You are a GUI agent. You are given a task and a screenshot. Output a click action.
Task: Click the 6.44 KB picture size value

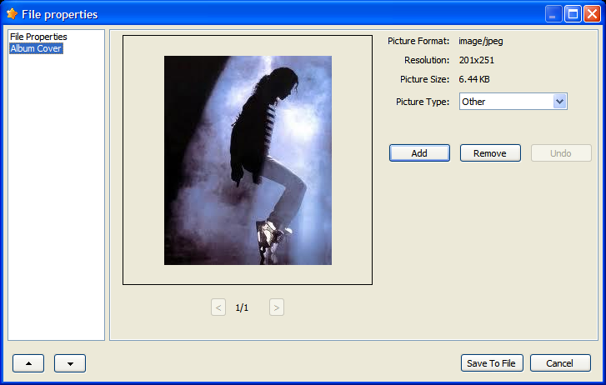click(474, 79)
